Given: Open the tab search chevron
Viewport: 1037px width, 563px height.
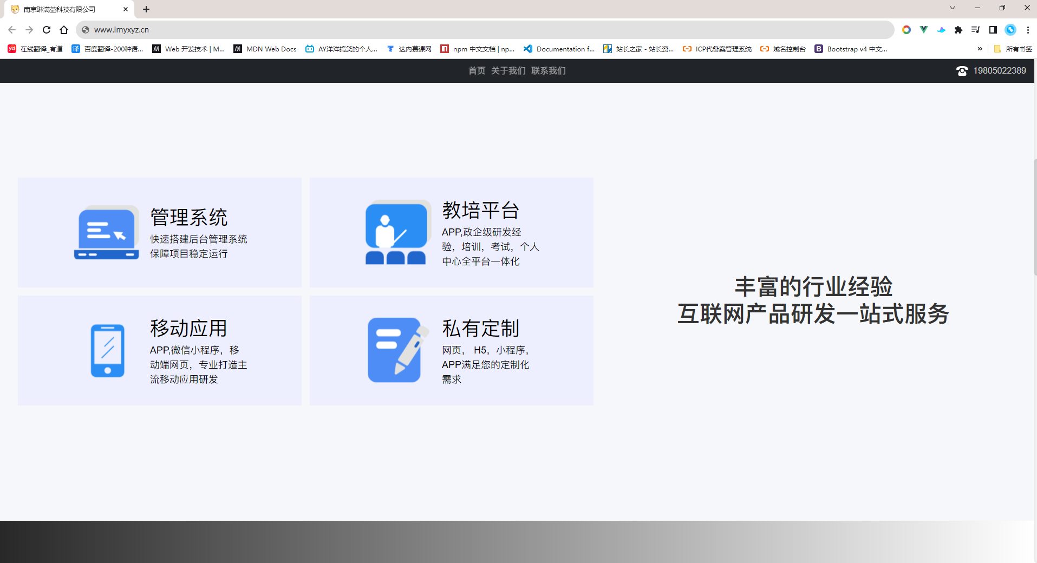Looking at the screenshot, I should point(953,8).
